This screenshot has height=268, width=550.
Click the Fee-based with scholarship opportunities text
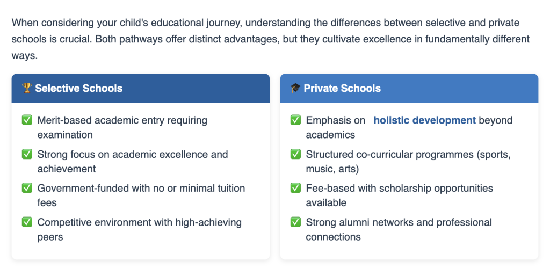click(x=400, y=195)
